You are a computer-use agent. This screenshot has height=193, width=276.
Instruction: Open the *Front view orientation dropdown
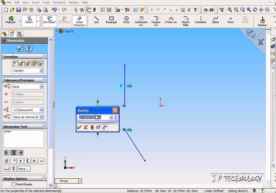[80, 181]
